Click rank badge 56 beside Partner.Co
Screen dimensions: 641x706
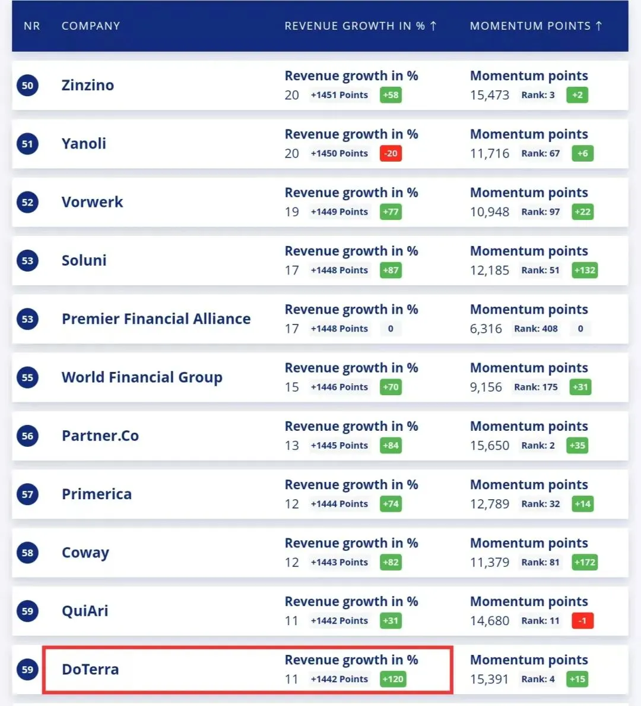27,436
